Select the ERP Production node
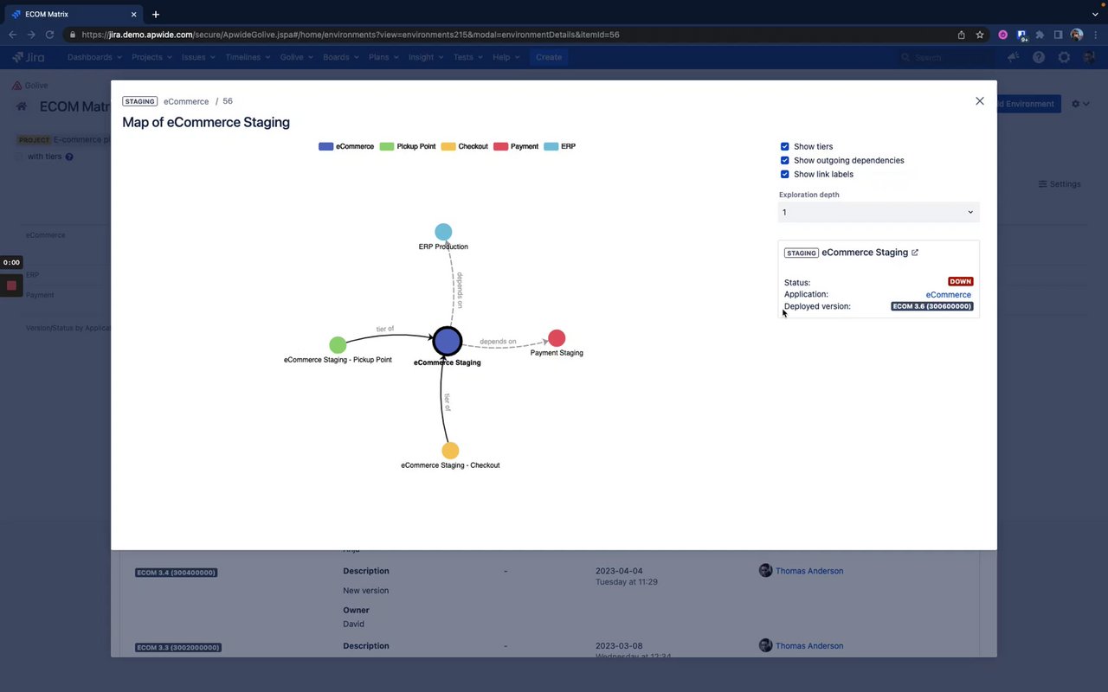 pos(443,232)
